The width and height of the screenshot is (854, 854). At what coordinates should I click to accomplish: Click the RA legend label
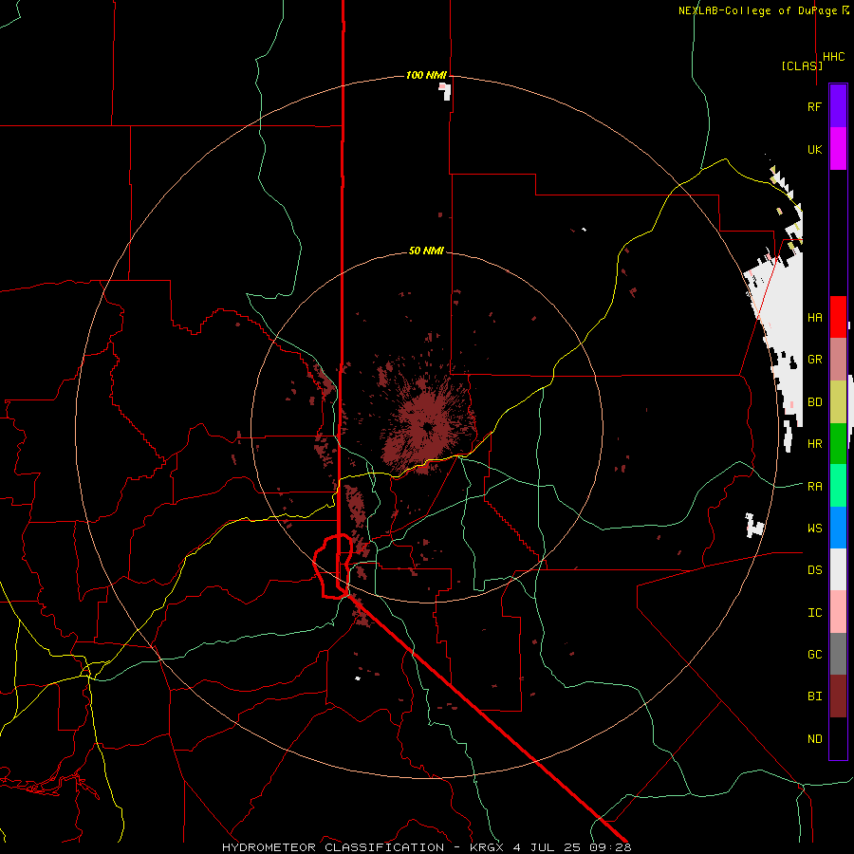[814, 487]
